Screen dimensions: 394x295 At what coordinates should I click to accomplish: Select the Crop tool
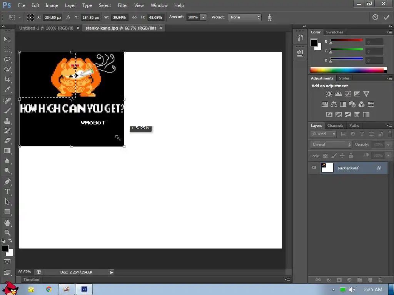[x=7, y=80]
